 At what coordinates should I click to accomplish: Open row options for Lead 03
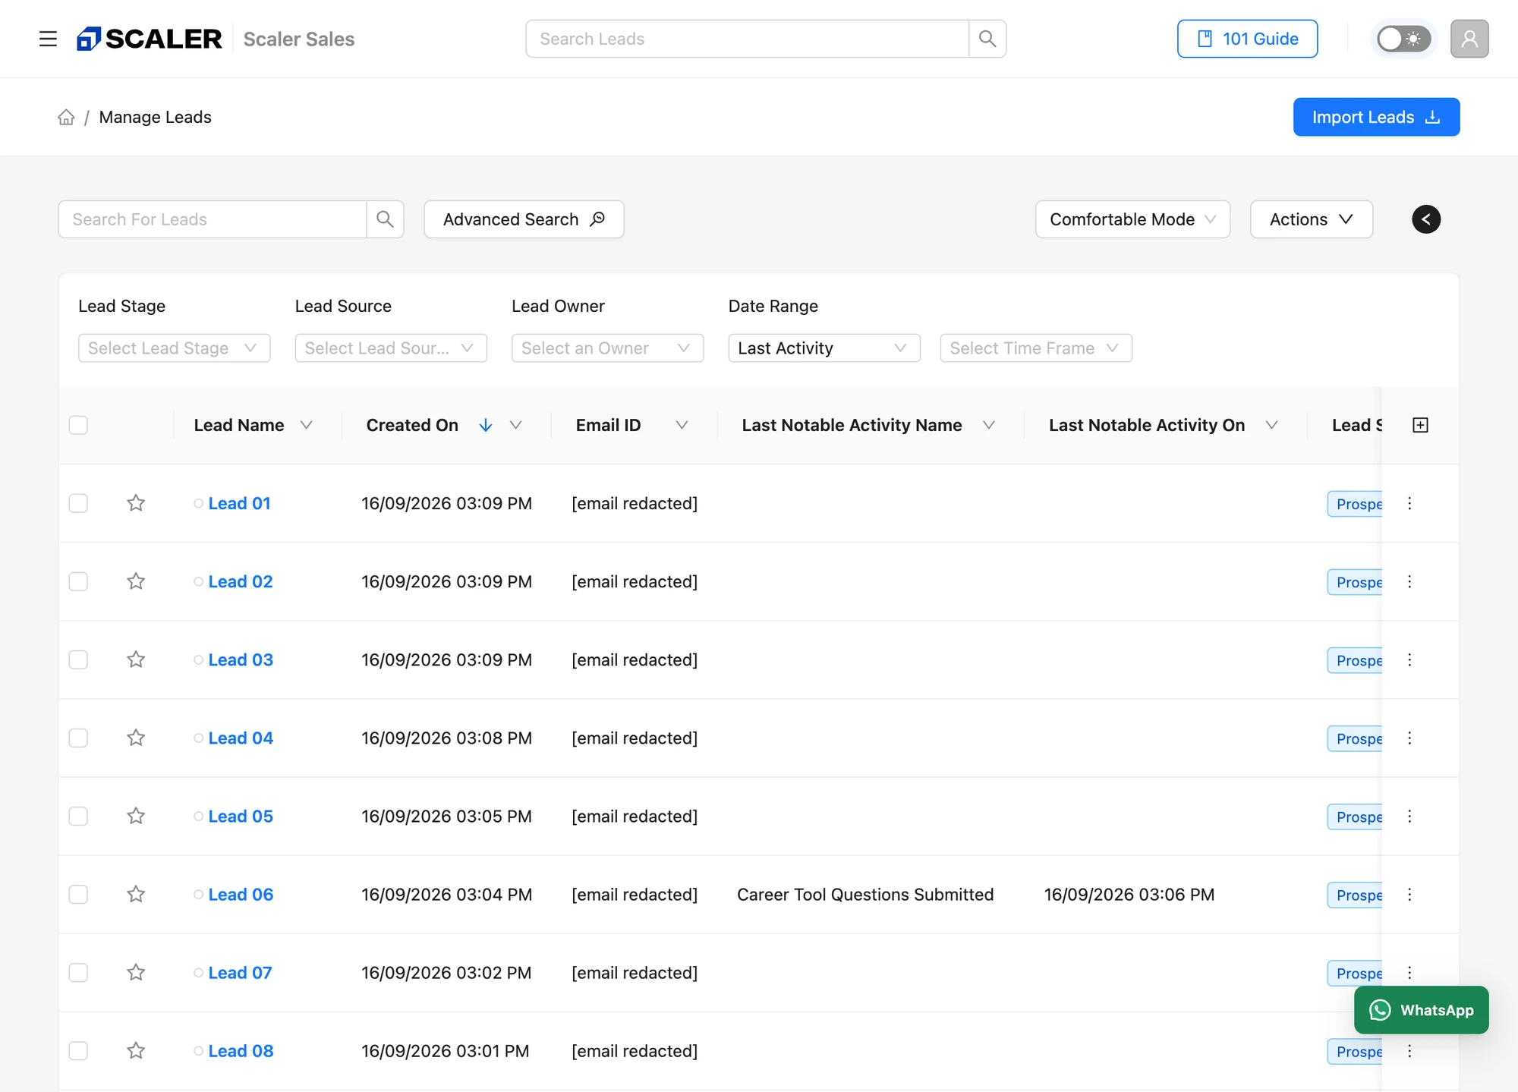(x=1409, y=659)
